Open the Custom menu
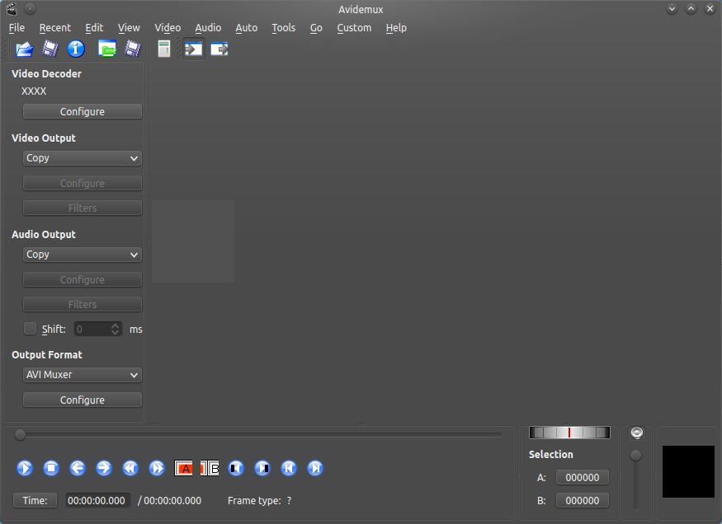The width and height of the screenshot is (722, 524). click(x=354, y=28)
